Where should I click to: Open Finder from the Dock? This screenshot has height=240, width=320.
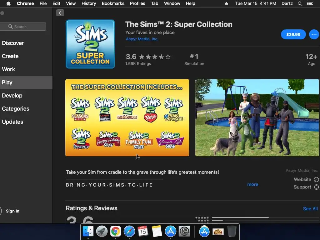88,232
